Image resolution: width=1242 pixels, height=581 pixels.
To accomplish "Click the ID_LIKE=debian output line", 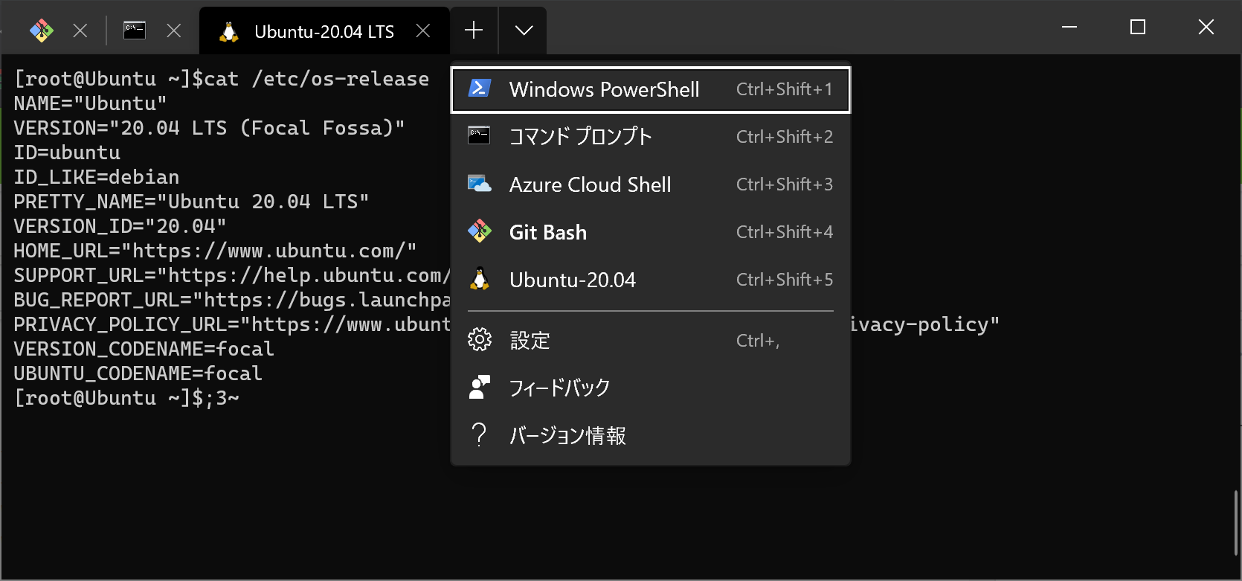I will (x=97, y=177).
